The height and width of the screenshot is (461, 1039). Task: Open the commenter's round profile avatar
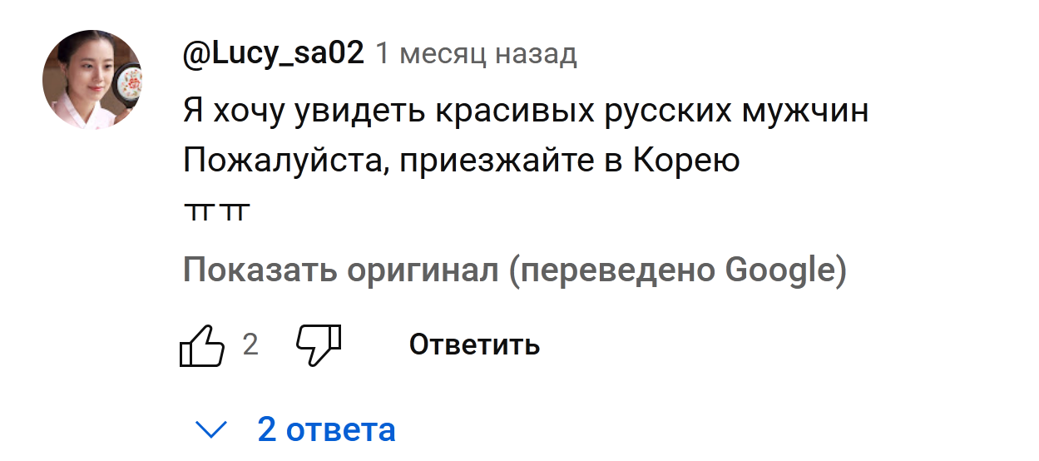92,80
